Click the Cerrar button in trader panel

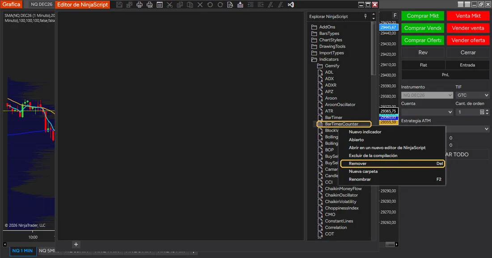click(468, 53)
